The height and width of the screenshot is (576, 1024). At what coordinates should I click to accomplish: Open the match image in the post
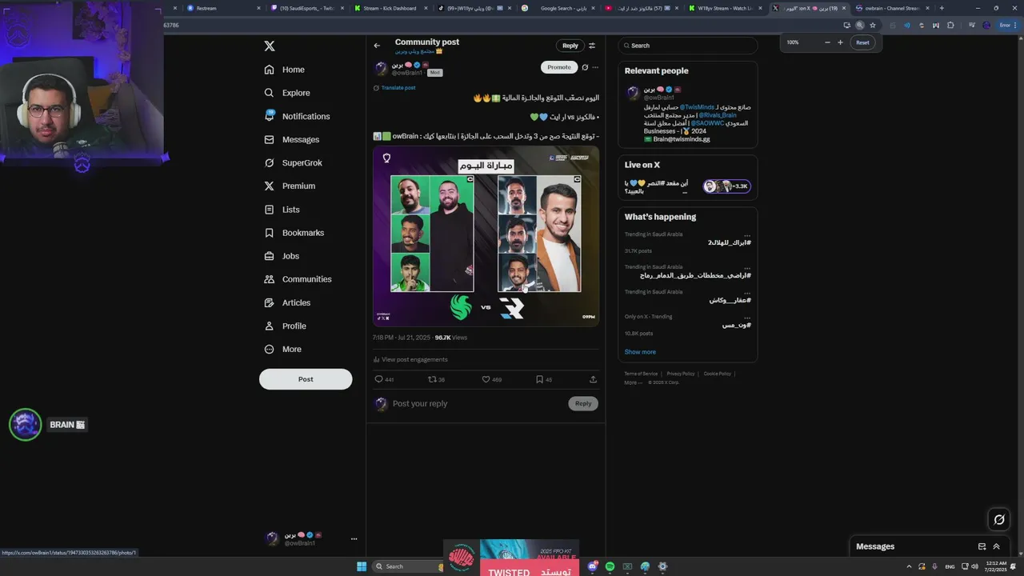pyautogui.click(x=486, y=235)
